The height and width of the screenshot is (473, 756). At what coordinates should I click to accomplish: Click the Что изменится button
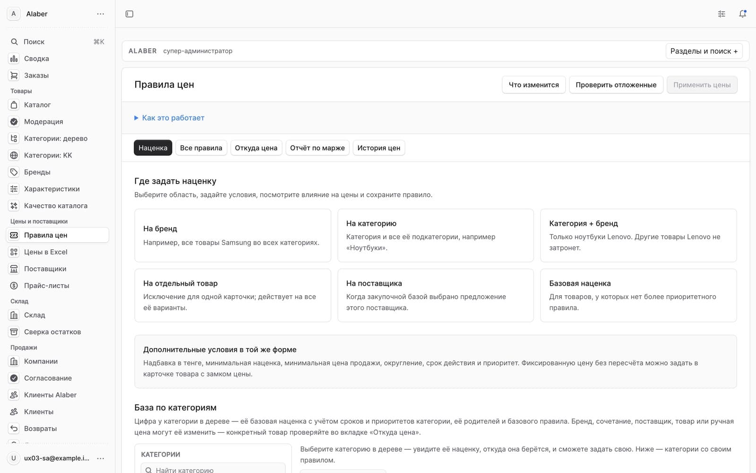533,85
